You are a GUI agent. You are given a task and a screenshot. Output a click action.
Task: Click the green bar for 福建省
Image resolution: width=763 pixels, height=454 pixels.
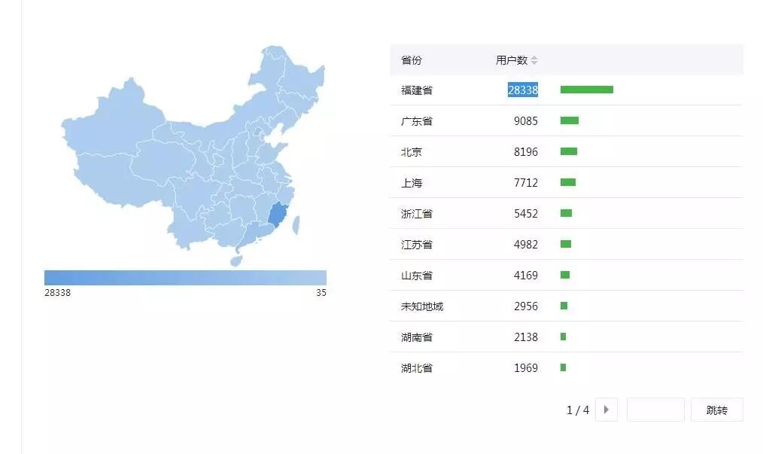[x=586, y=90]
